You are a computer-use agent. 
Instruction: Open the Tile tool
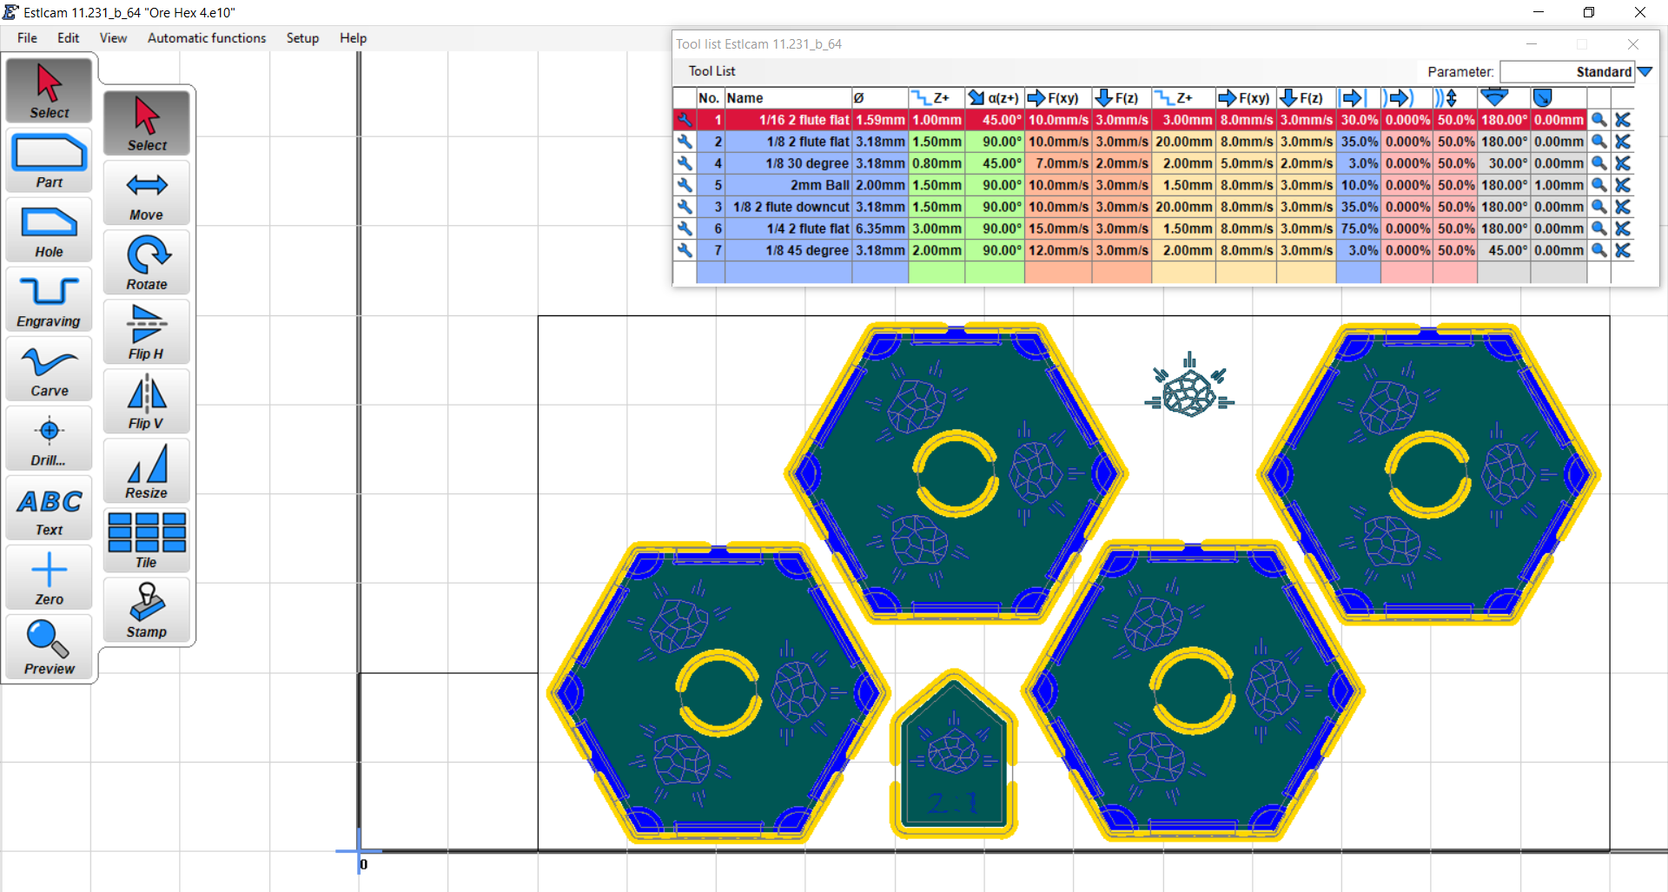147,540
